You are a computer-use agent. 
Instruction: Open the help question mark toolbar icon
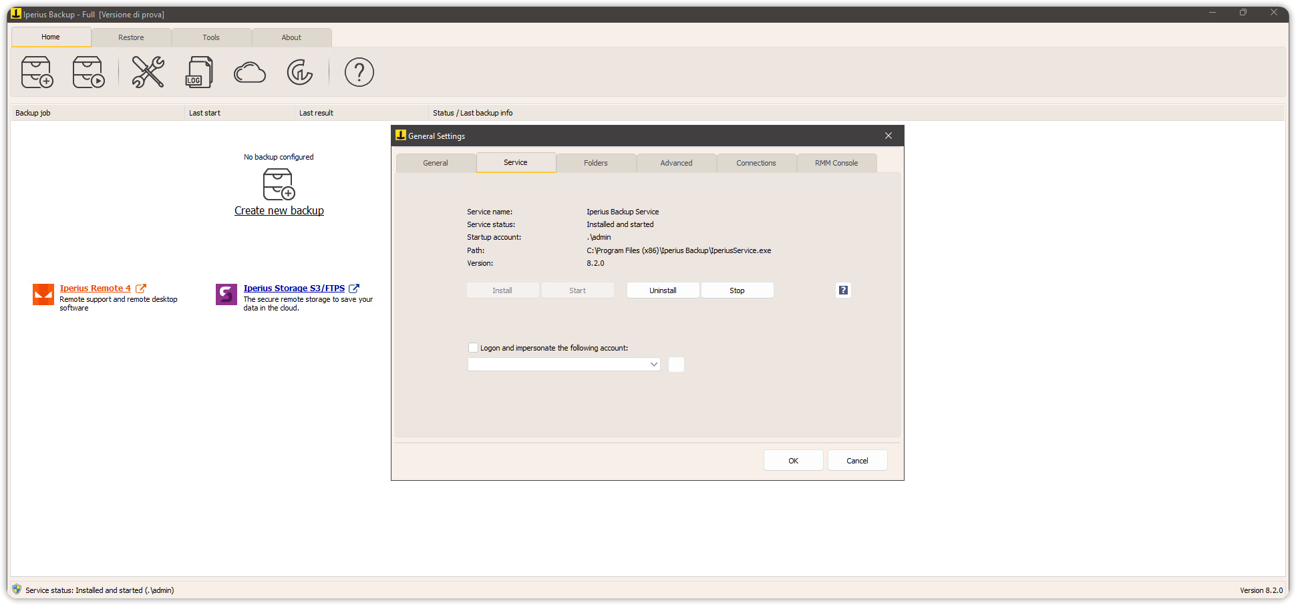click(359, 72)
